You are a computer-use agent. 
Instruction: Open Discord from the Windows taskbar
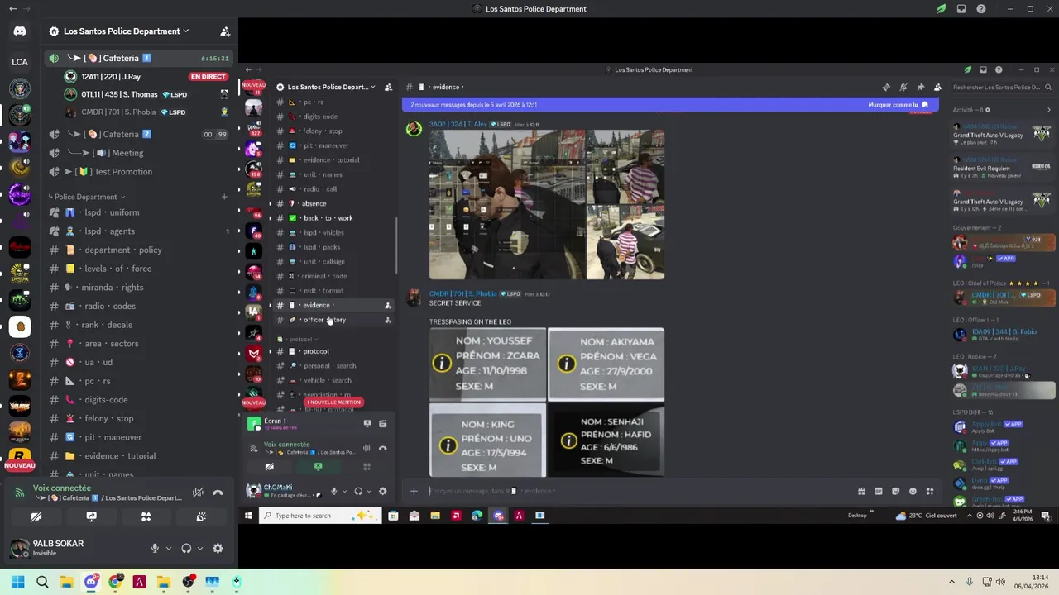(91, 582)
